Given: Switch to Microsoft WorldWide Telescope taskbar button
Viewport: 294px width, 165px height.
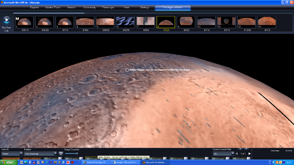Looking at the screenshot, I should point(155,162).
